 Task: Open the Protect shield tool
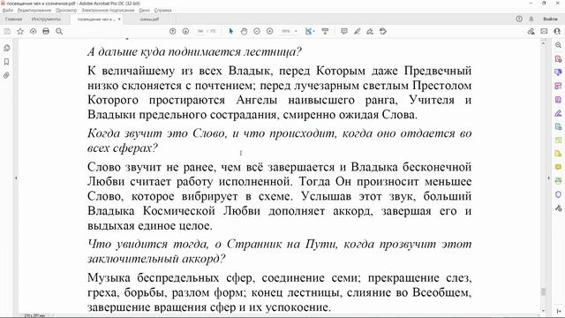tap(558, 194)
